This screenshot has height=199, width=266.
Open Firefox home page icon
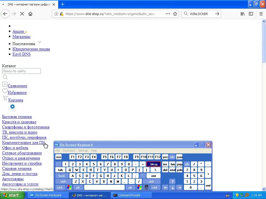30,14
